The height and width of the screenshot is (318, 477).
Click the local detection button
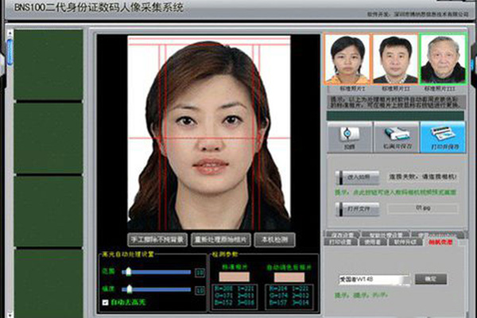(x=275, y=238)
